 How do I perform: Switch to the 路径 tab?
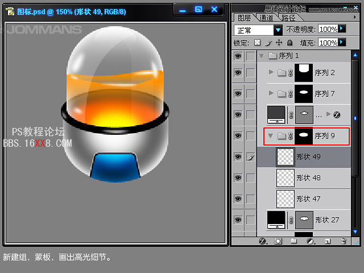(288, 18)
